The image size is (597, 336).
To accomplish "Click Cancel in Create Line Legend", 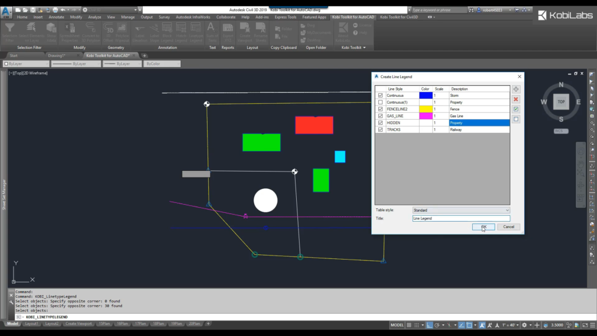I will tap(508, 227).
